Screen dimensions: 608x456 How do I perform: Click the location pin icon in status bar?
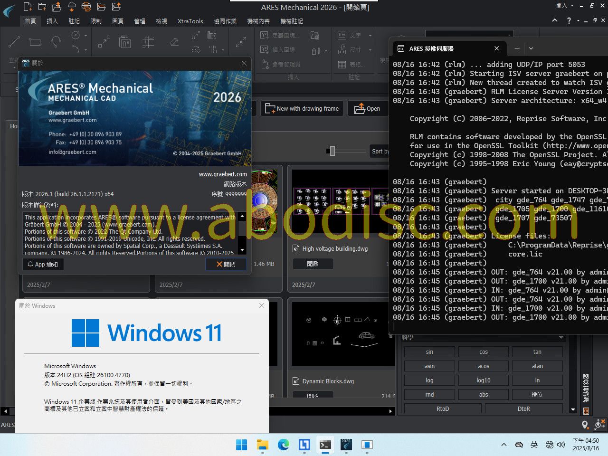(585, 424)
